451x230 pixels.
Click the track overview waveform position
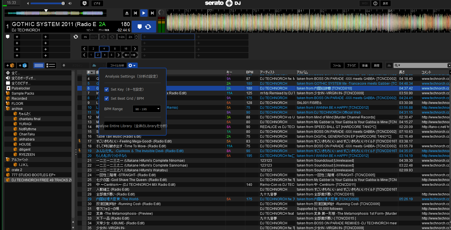point(56,13)
